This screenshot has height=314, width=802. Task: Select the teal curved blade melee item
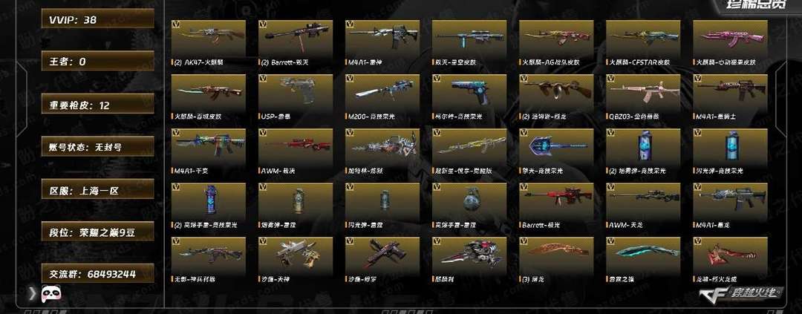click(643, 255)
